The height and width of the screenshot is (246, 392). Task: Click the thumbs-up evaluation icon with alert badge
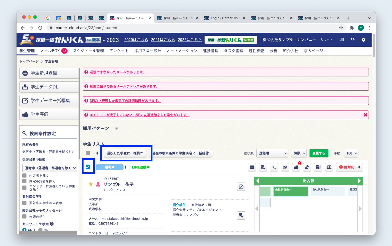pos(296,167)
